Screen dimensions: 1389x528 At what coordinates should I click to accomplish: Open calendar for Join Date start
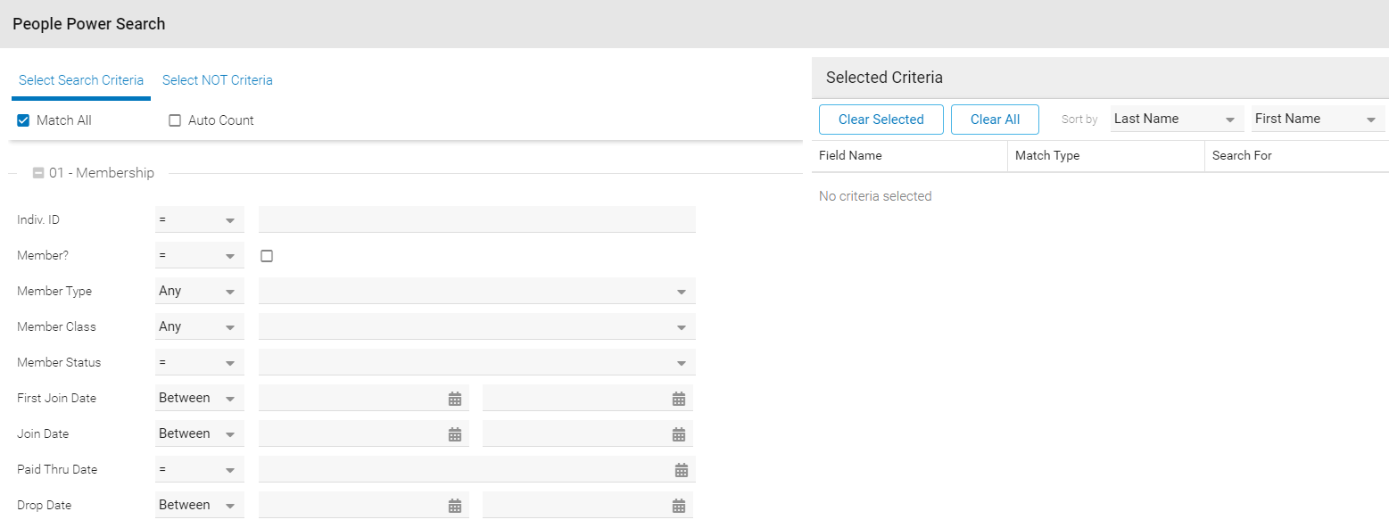455,434
